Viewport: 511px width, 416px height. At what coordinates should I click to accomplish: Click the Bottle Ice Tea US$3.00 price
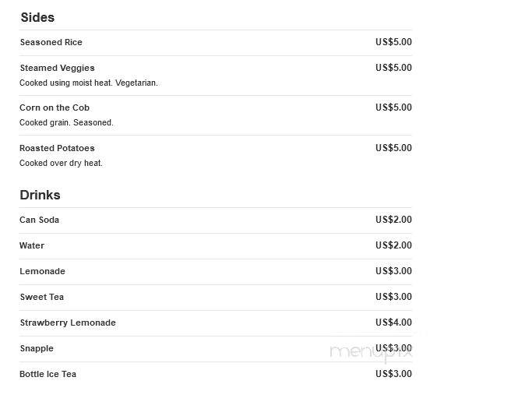pos(393,374)
